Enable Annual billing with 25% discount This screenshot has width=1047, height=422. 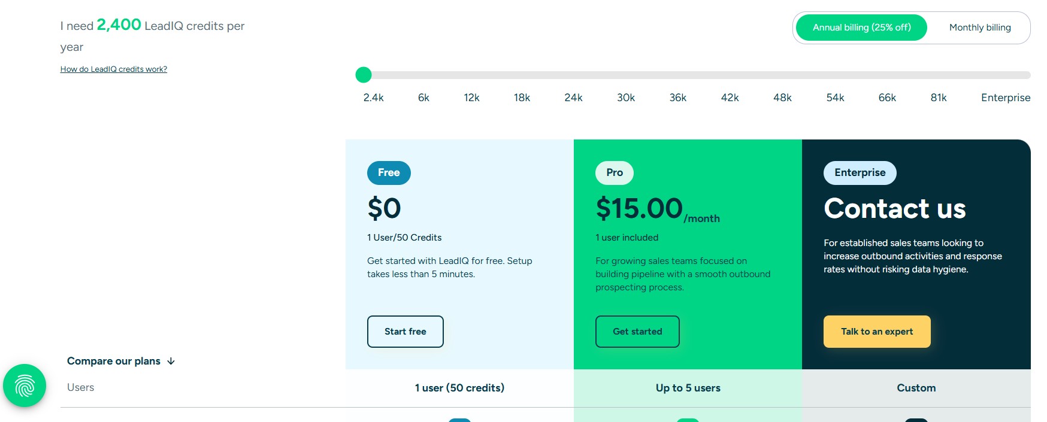pyautogui.click(x=861, y=27)
